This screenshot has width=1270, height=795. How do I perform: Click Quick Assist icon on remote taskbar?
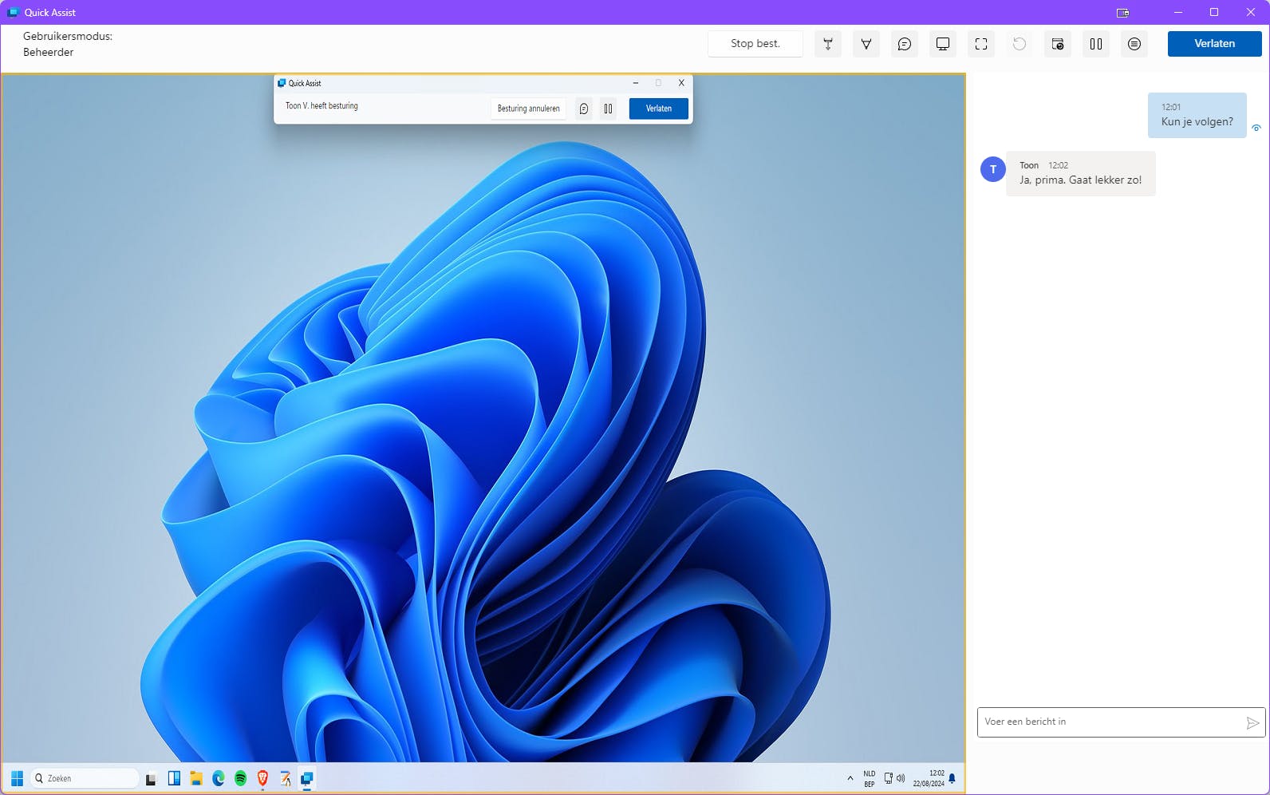307,778
